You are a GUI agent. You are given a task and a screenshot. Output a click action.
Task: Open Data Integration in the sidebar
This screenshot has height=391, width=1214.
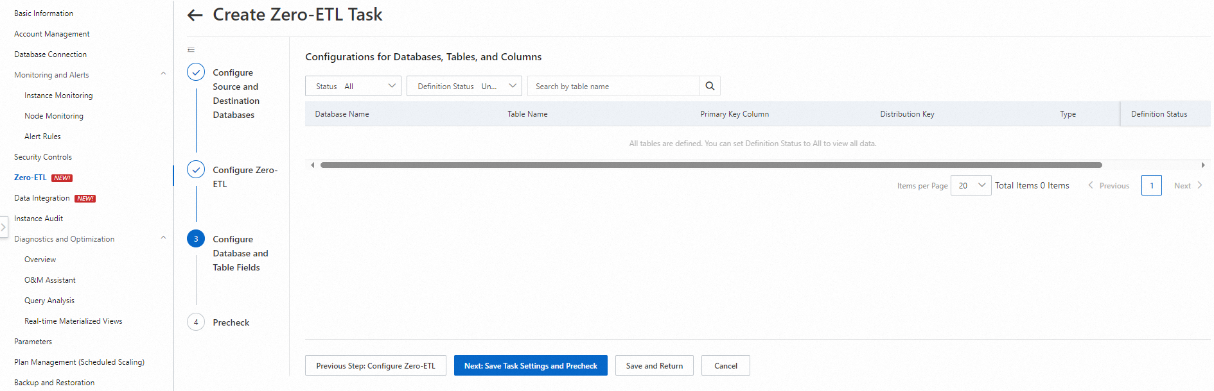(42, 198)
